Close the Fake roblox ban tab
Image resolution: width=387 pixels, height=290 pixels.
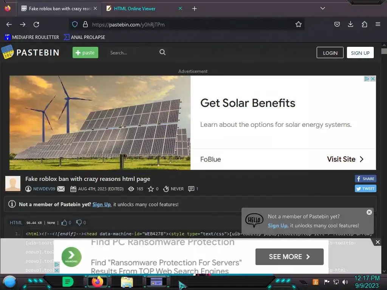click(x=95, y=8)
